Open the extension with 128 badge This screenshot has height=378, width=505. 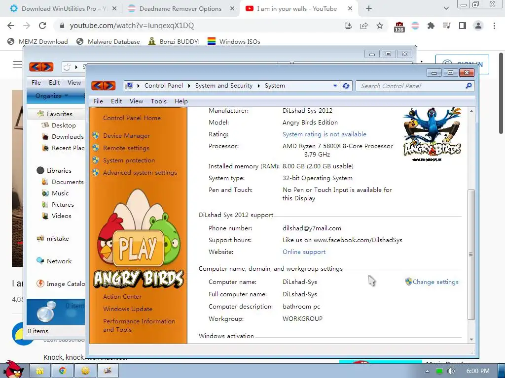pos(399,27)
